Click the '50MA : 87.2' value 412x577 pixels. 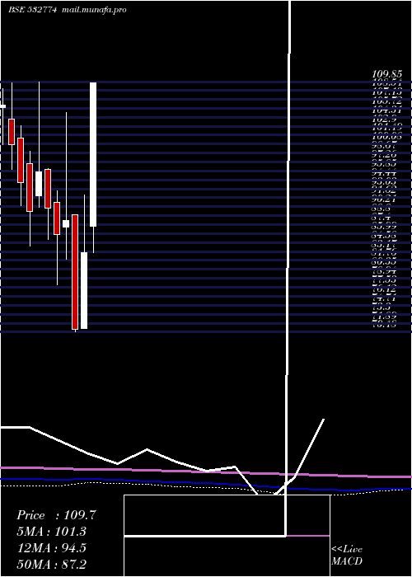click(52, 564)
